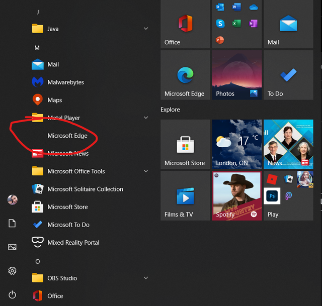Open the Photos live tile
This screenshot has width=322, height=306.
click(x=237, y=75)
